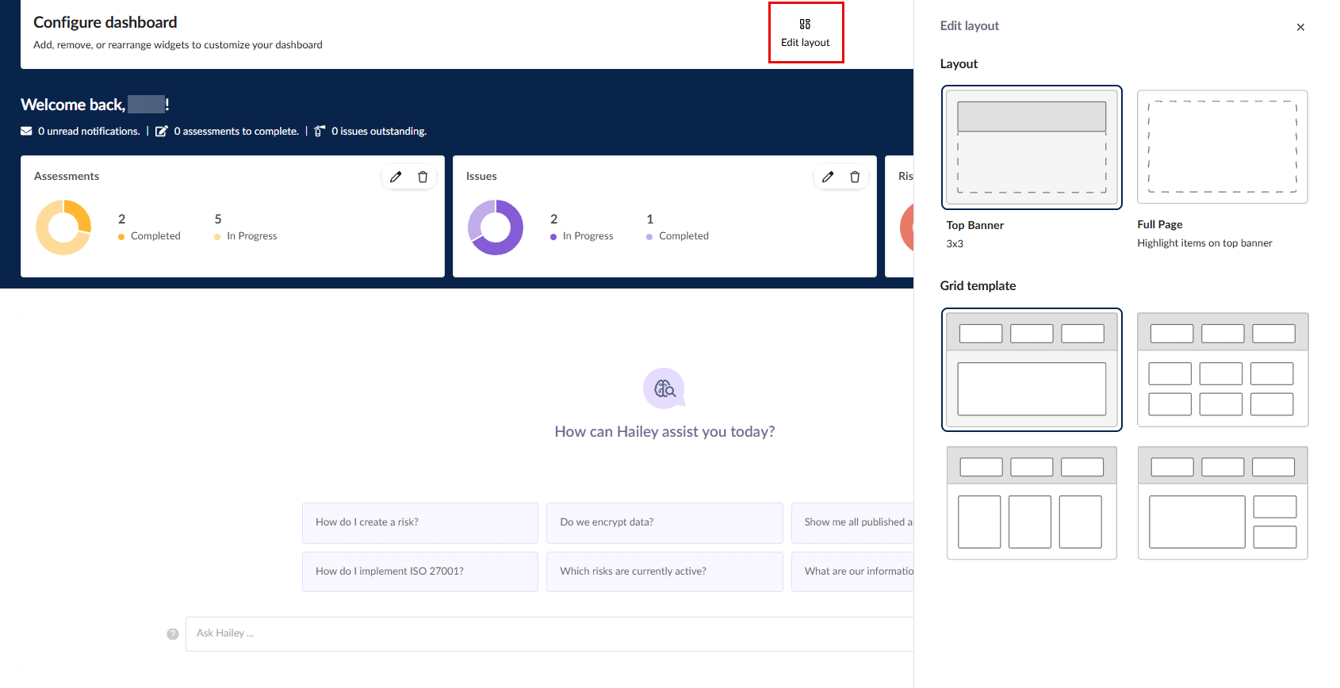Click the help question mark icon
Screen dimensions: 1340x688
(173, 634)
